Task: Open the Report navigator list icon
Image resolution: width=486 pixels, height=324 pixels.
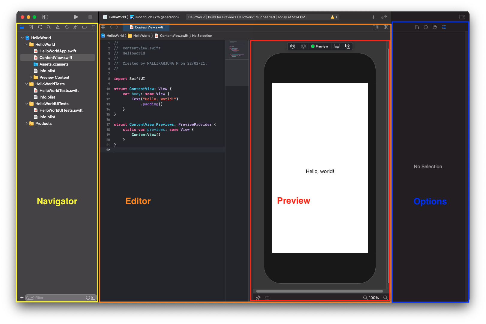Action: [x=93, y=27]
